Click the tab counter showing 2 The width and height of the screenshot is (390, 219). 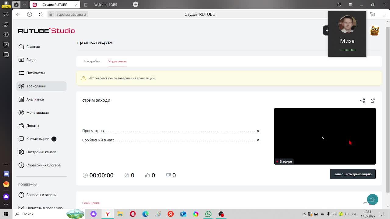(16, 4)
